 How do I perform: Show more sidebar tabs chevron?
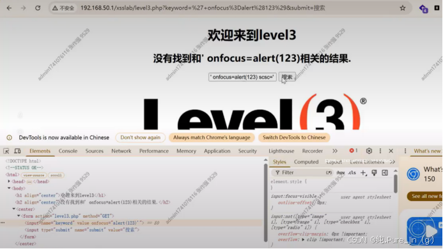coord(392,162)
